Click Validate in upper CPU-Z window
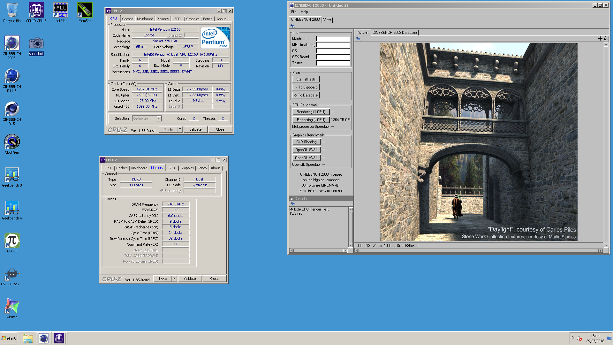 (195, 129)
